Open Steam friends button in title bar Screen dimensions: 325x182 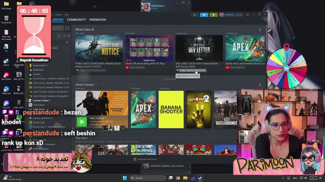pyautogui.click(x=194, y=15)
